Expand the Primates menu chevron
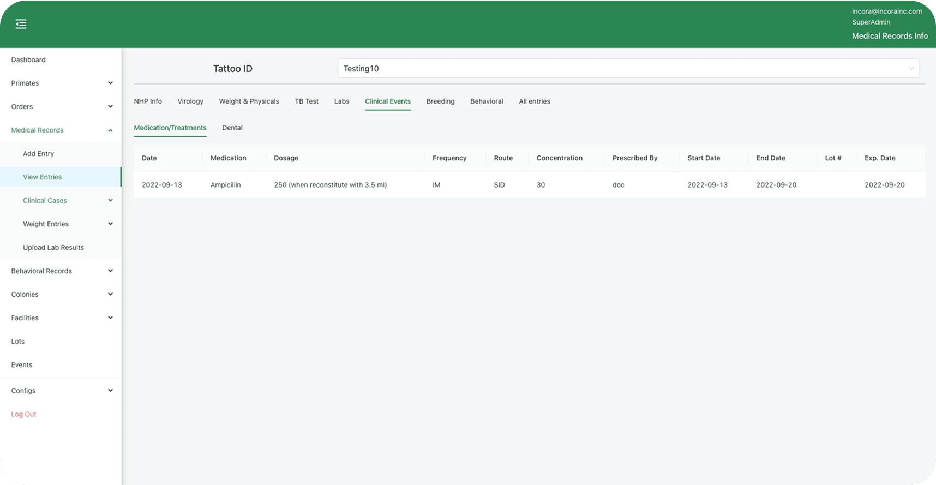Viewport: 936px width, 485px height. click(110, 83)
